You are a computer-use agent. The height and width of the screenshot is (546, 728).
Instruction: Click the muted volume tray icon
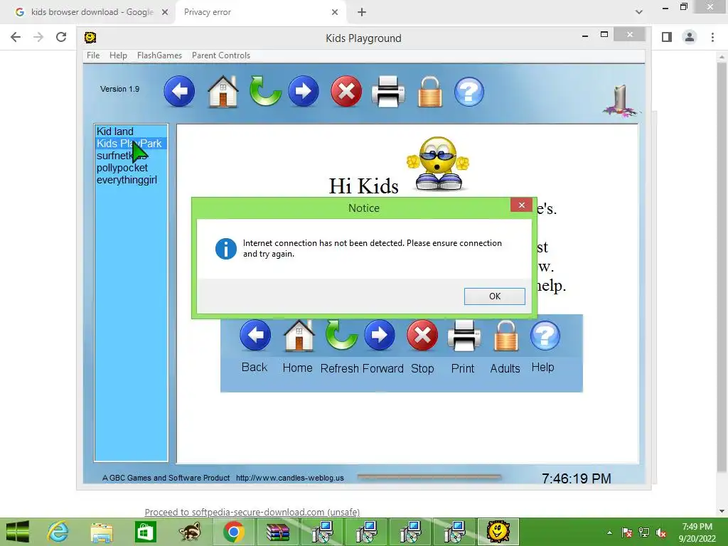click(x=660, y=532)
